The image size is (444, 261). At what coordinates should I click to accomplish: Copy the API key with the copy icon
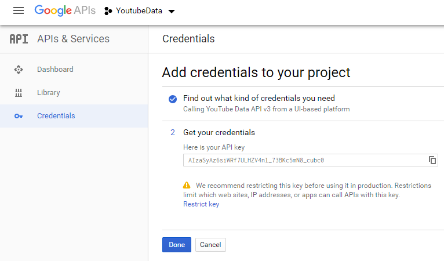click(x=432, y=160)
